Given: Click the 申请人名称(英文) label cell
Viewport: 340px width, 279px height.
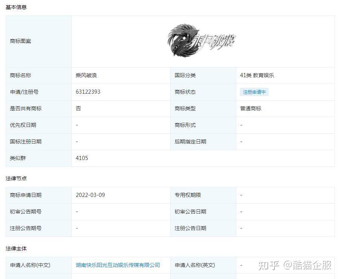Looking at the screenshot, I should [203, 265].
